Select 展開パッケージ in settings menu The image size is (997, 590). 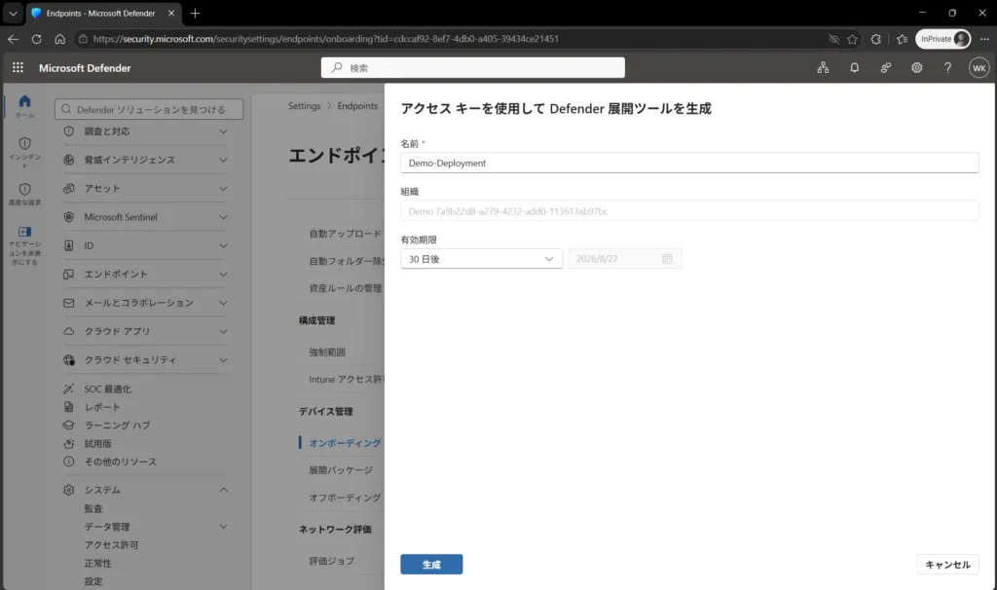click(x=341, y=470)
